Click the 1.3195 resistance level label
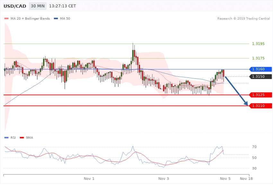The width and height of the screenshot is (273, 185). (258, 44)
